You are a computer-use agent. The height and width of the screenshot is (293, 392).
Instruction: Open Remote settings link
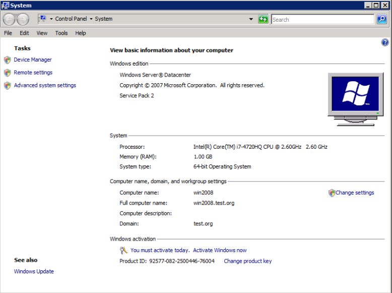pos(33,72)
